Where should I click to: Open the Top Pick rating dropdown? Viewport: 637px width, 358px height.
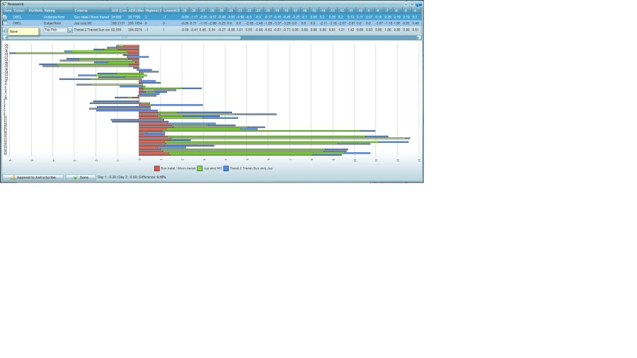pos(70,30)
